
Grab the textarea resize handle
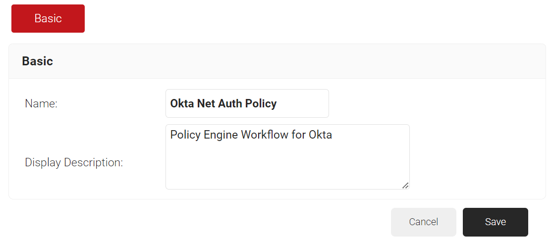(x=405, y=185)
